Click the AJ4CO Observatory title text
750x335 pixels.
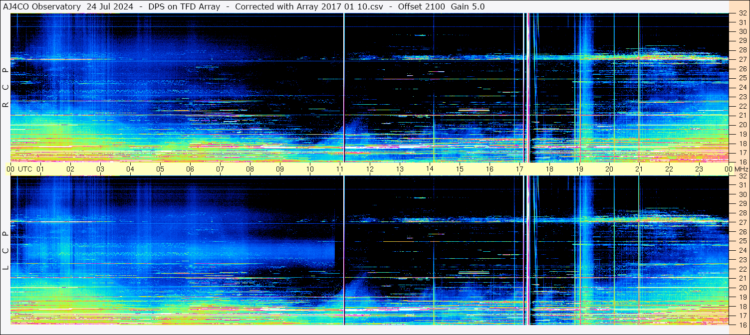[x=42, y=6]
